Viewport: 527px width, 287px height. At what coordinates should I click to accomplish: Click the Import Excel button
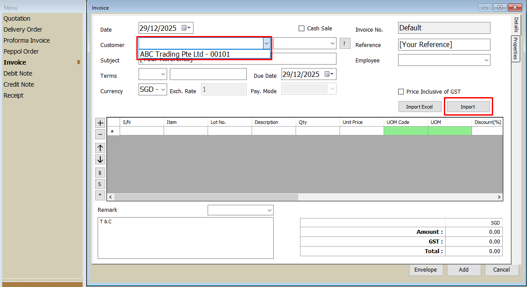(419, 107)
